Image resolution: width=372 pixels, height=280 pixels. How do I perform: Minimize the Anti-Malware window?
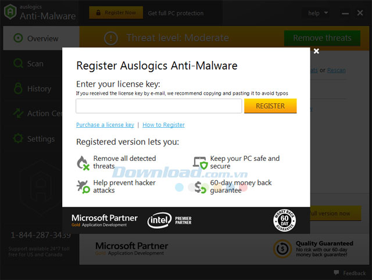tap(345, 13)
